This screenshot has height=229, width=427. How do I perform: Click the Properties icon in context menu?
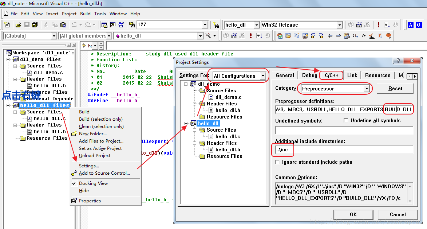[x=74, y=201]
